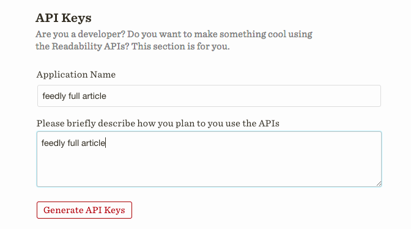This screenshot has width=411, height=229.
Task: Click the word 'feedly' in Application Name field
Action: point(54,96)
